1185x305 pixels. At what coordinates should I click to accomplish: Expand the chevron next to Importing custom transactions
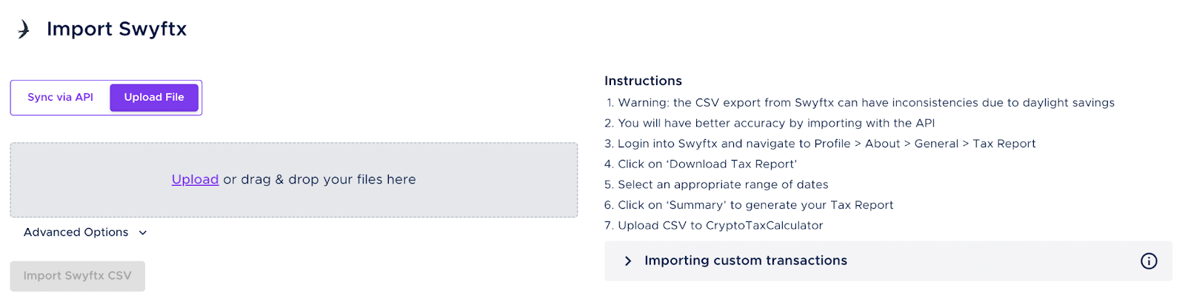[x=628, y=261]
